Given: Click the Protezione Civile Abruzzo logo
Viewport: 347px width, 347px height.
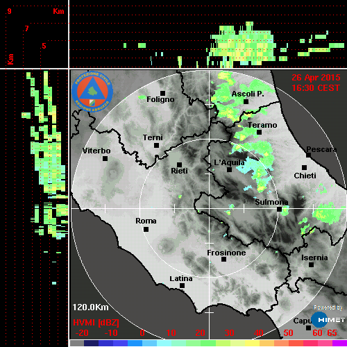Looking at the screenshot, I should 92,92.
